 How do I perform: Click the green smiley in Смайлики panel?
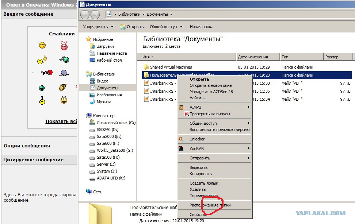pos(42,88)
